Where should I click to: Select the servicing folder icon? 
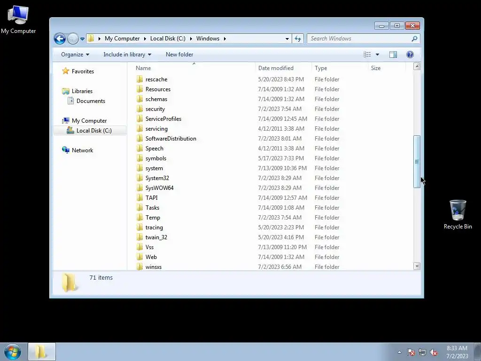pyautogui.click(x=140, y=128)
